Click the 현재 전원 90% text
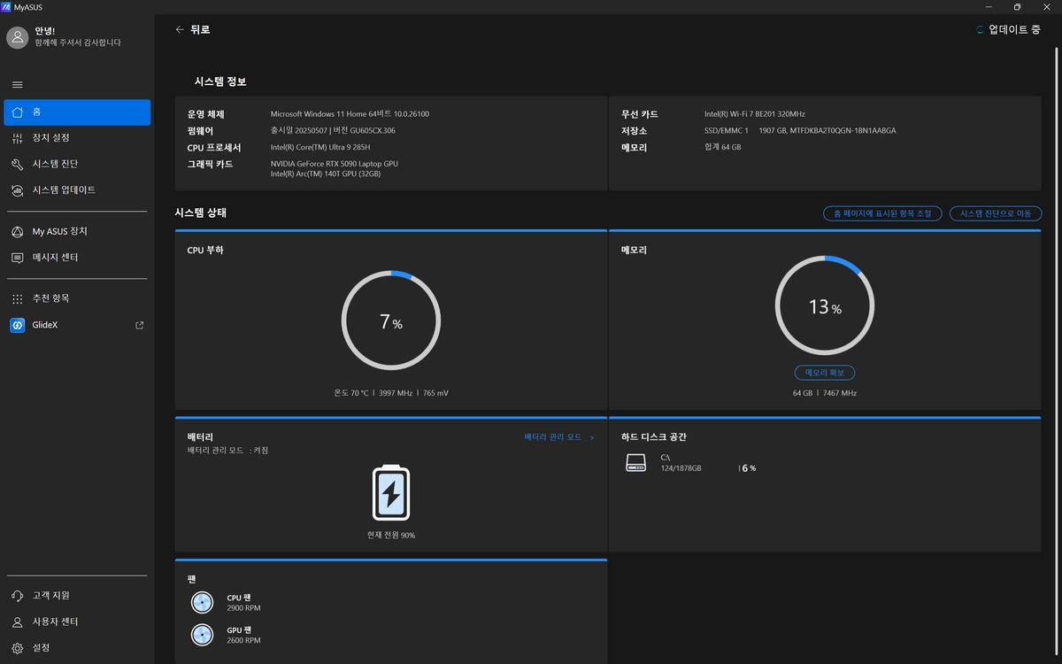 coord(391,536)
